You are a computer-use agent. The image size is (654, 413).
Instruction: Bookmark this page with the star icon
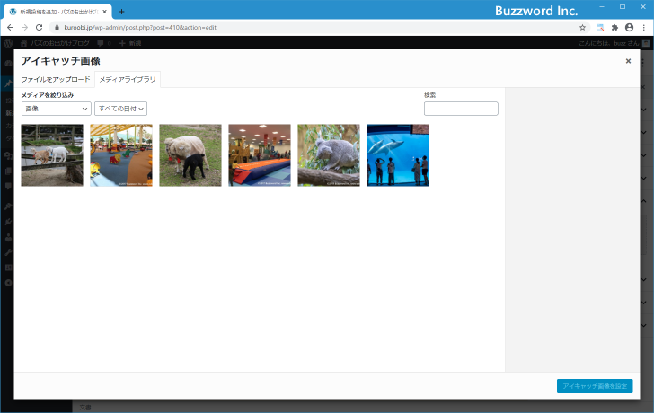(582, 28)
